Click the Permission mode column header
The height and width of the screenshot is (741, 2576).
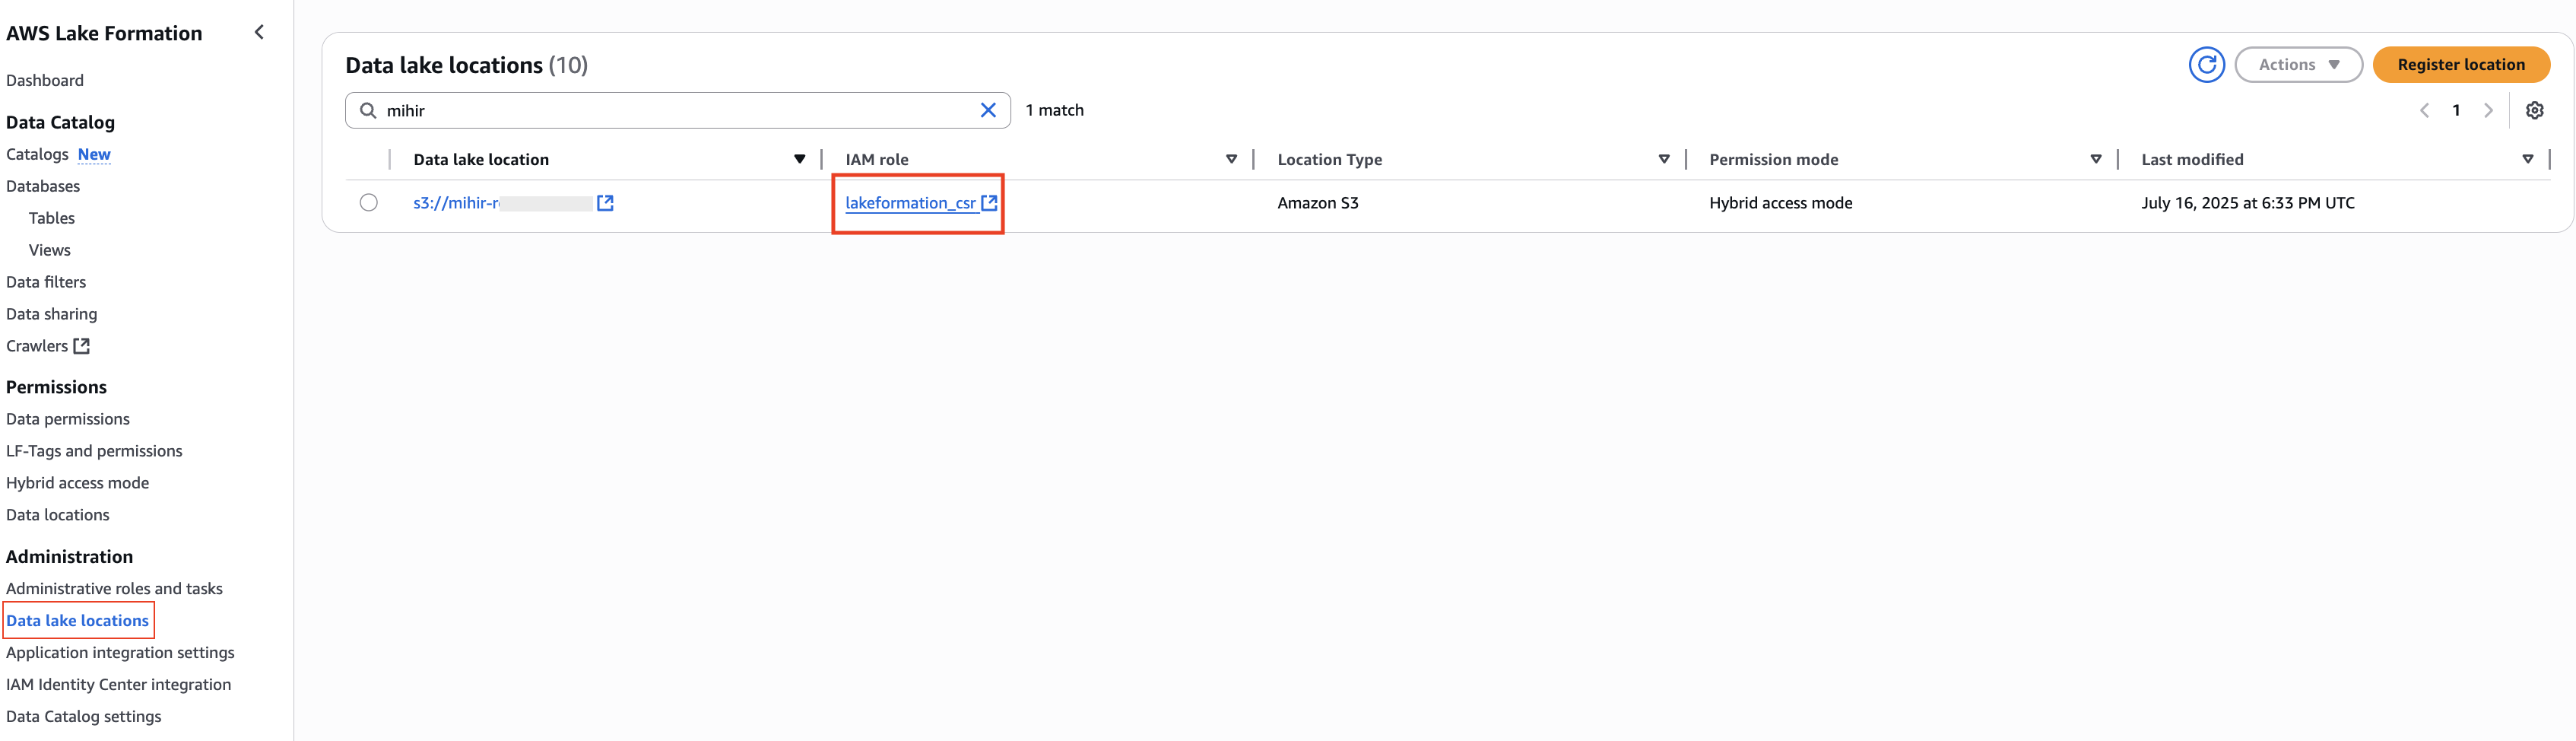pyautogui.click(x=1773, y=159)
